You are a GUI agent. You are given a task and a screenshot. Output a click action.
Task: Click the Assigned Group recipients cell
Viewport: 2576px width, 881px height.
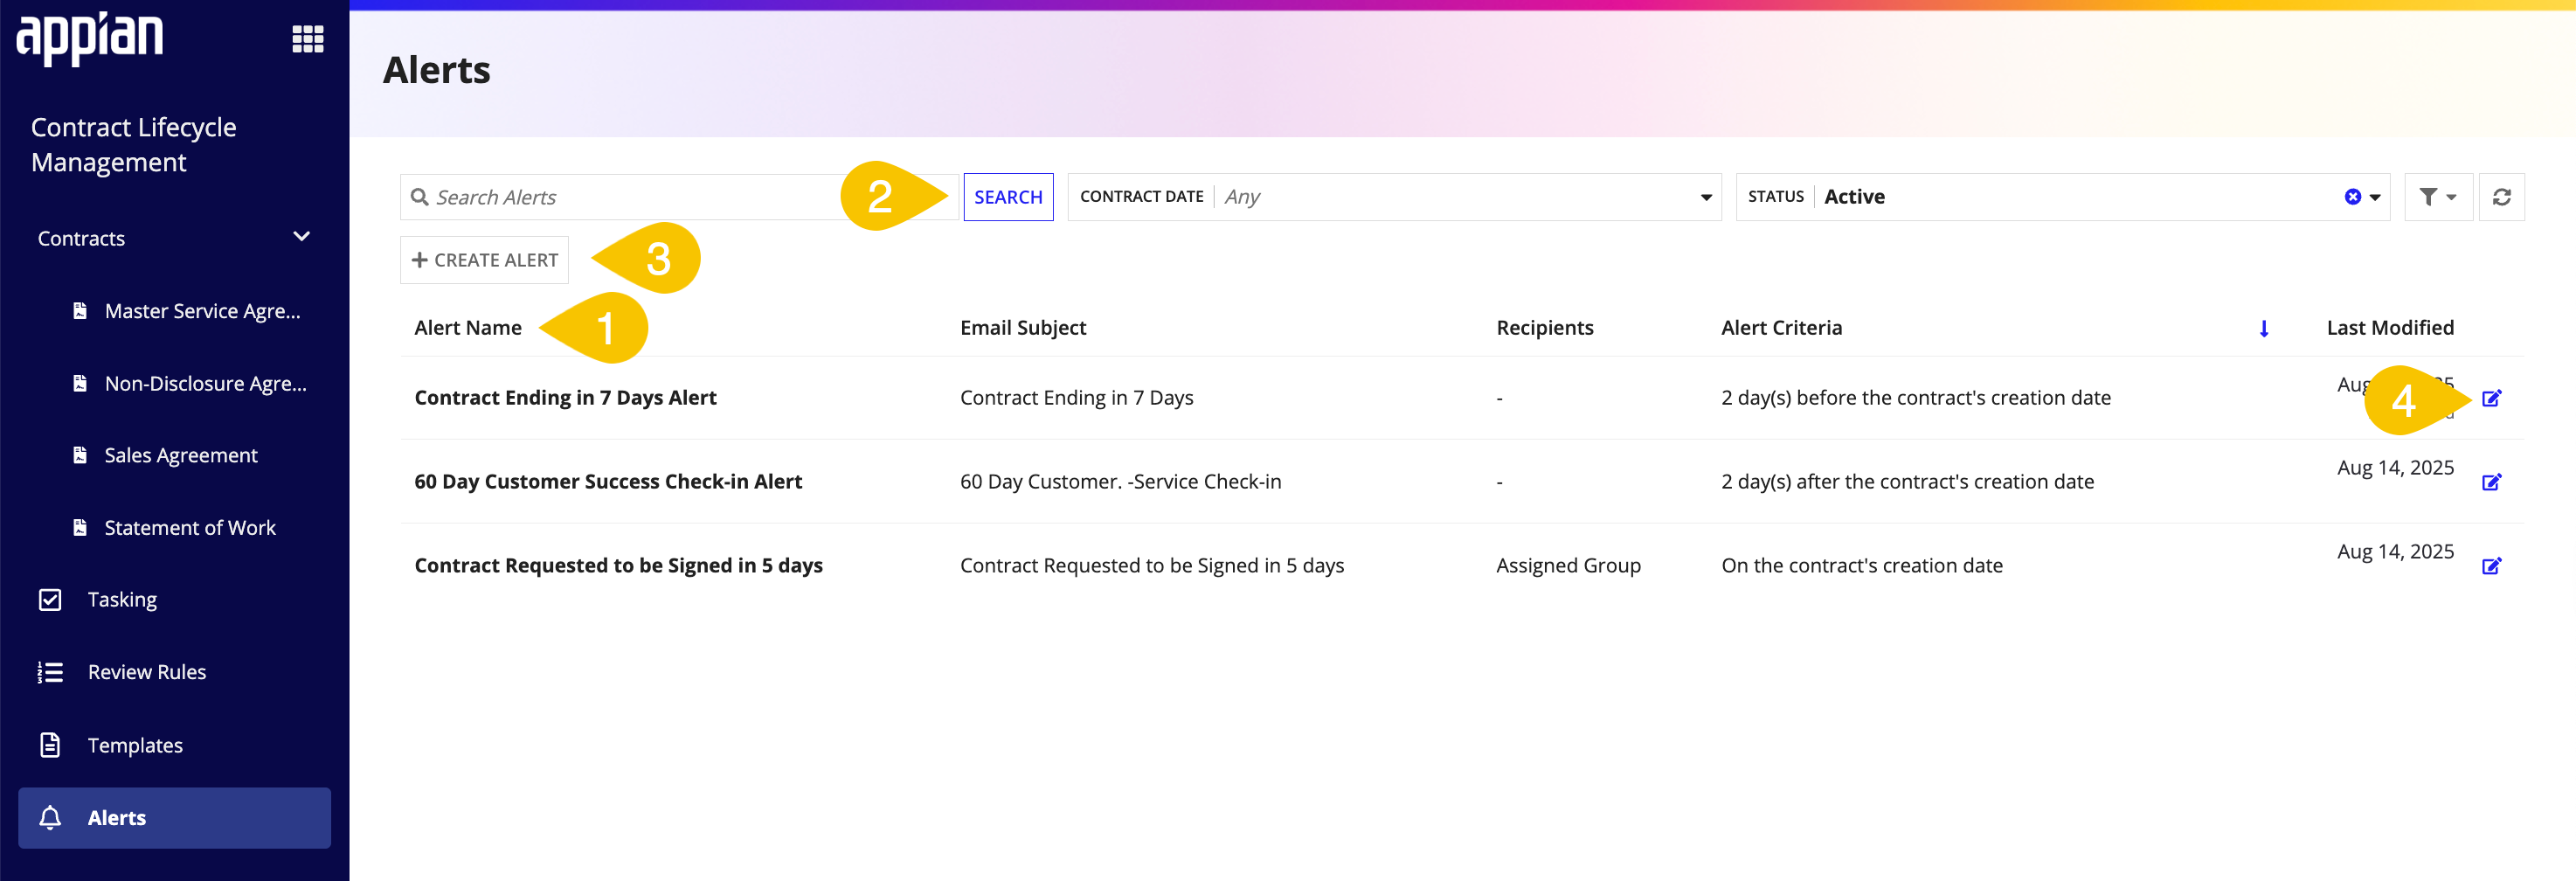(x=1568, y=566)
